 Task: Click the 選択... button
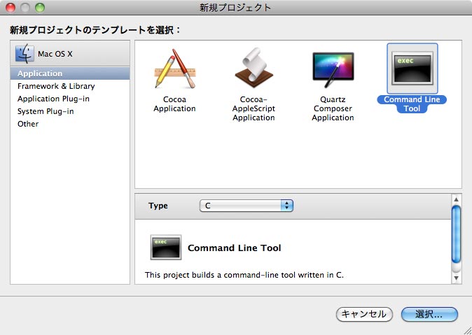pos(429,314)
